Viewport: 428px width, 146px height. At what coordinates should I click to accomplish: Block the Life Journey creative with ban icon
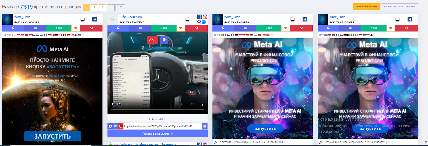(x=196, y=28)
